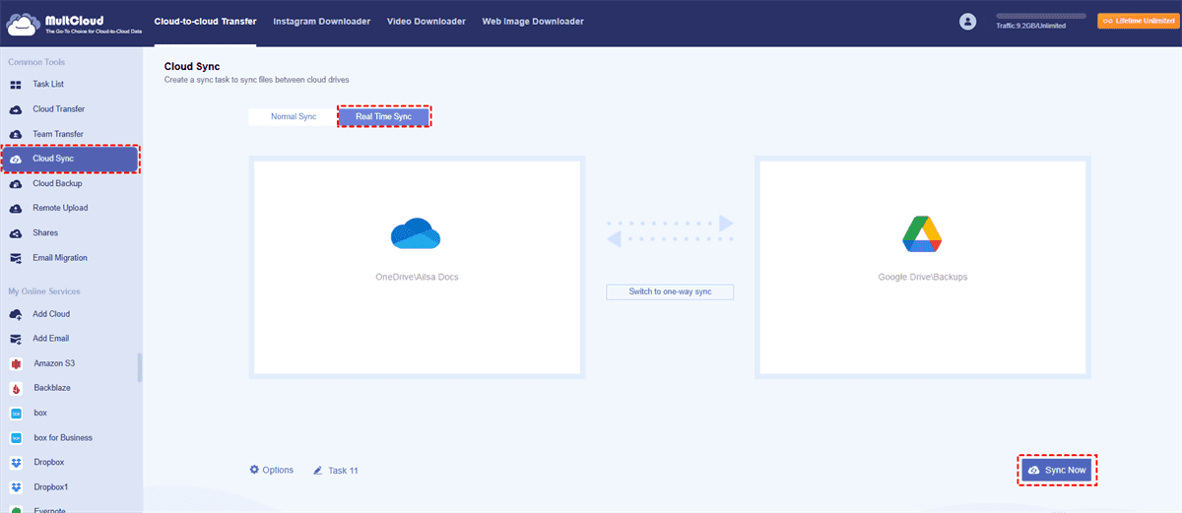Click the Cloud Backup sidebar icon

pyautogui.click(x=16, y=183)
